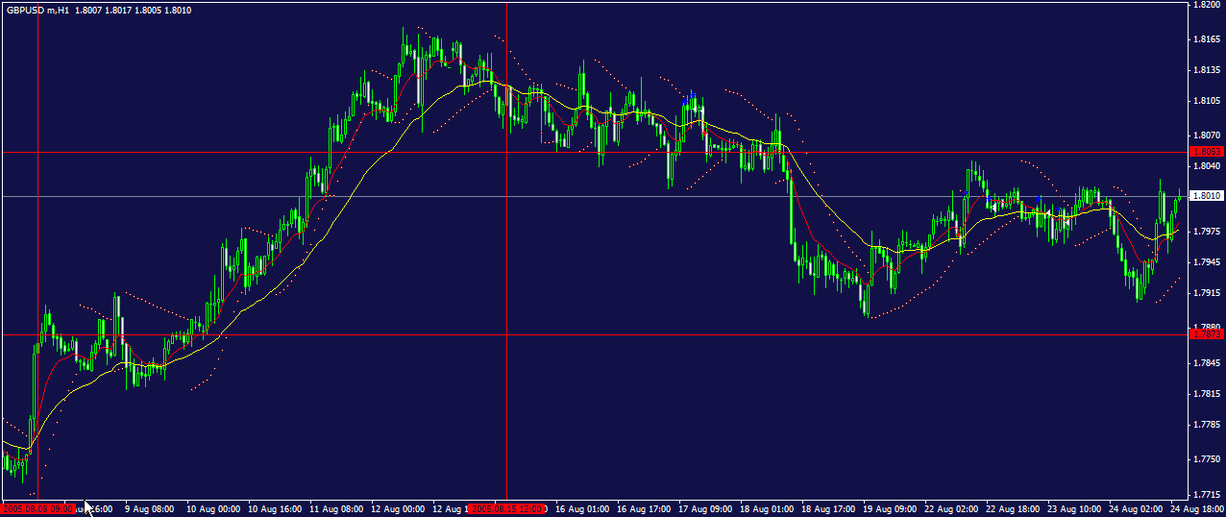Click the red 1.8053 price tag
The height and width of the screenshot is (517, 1226).
coord(1206,152)
